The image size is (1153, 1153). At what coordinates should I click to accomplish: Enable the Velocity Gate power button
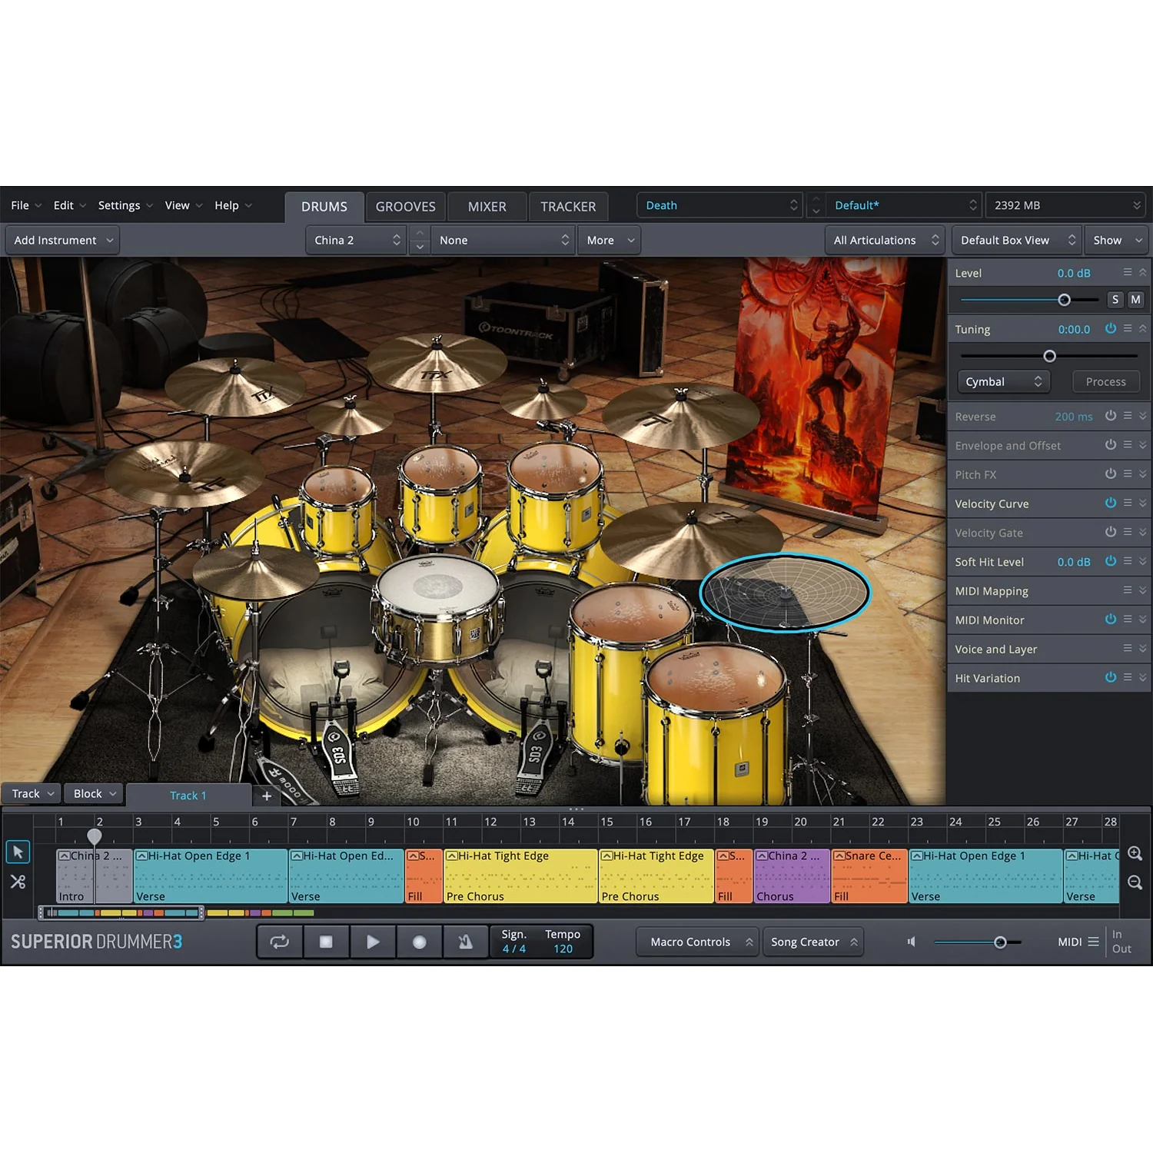click(1111, 532)
